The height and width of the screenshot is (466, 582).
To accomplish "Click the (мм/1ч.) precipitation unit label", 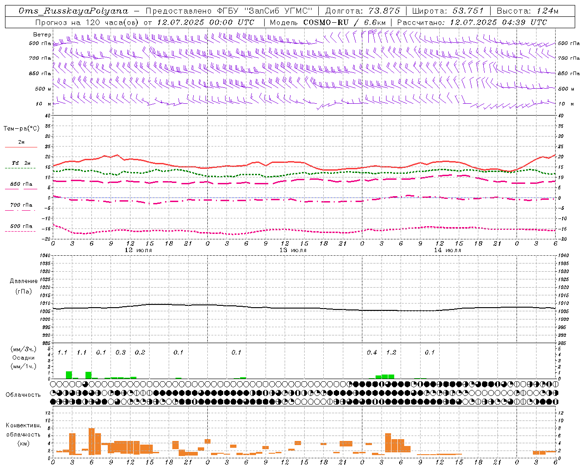I will pyautogui.click(x=24, y=366).
